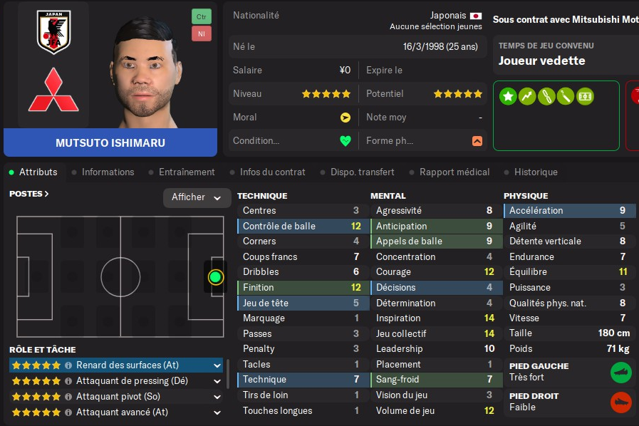The height and width of the screenshot is (426, 639).
Task: Expand the Attaquant pivot (So) role
Action: (217, 396)
